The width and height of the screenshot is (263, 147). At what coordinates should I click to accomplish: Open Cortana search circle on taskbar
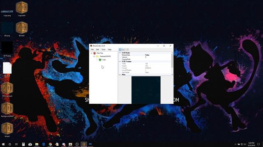tap(10, 144)
